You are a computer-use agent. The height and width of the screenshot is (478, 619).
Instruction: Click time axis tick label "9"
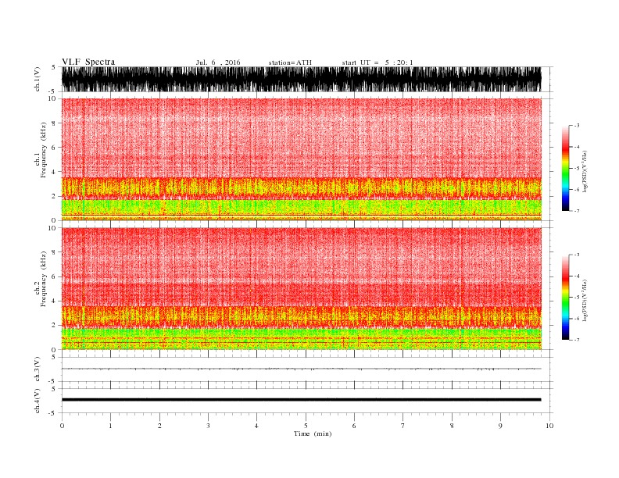[500, 426]
